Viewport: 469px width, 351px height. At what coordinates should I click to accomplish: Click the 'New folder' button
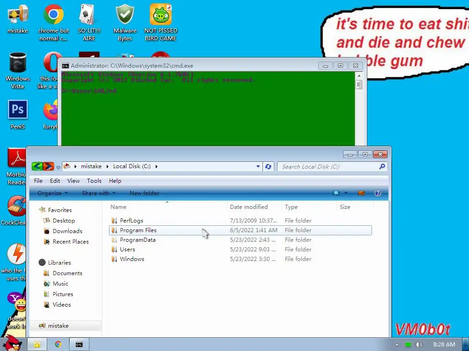click(x=144, y=193)
